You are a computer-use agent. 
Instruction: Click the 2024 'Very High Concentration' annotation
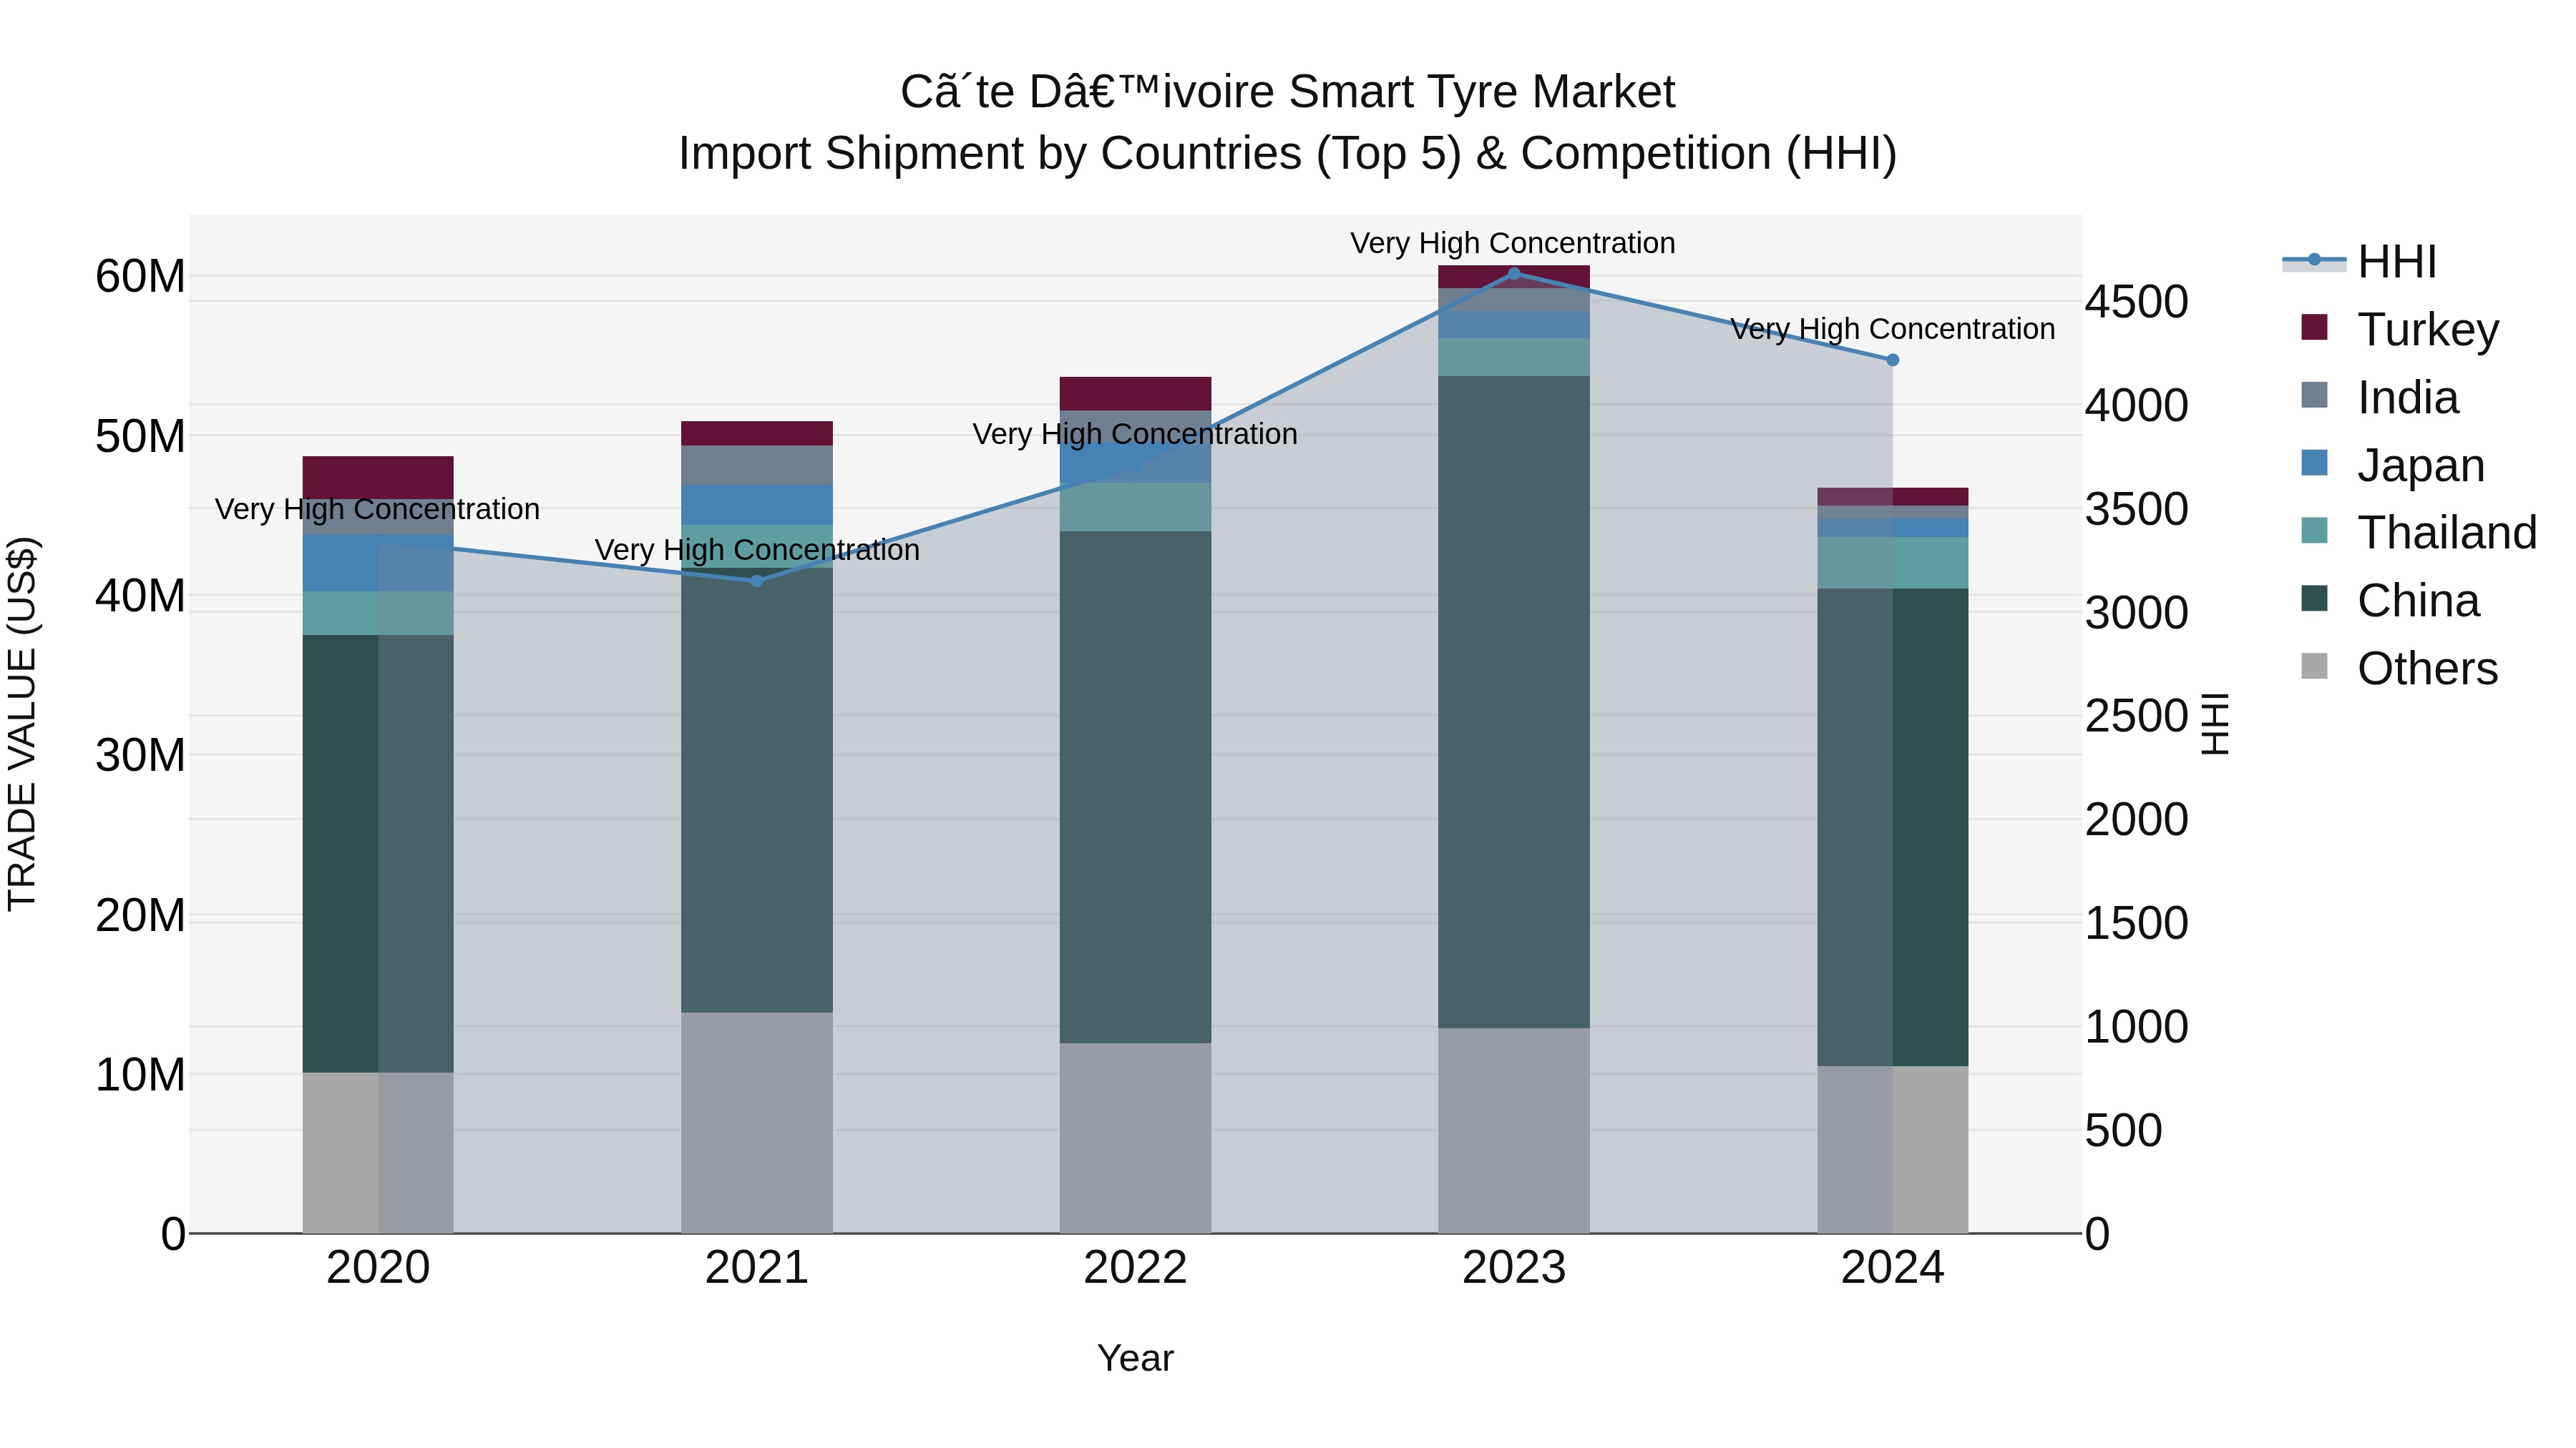coord(1893,329)
